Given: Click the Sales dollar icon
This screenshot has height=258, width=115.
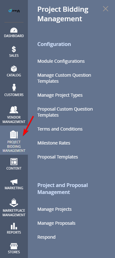Looking at the screenshot, I should tap(14, 49).
